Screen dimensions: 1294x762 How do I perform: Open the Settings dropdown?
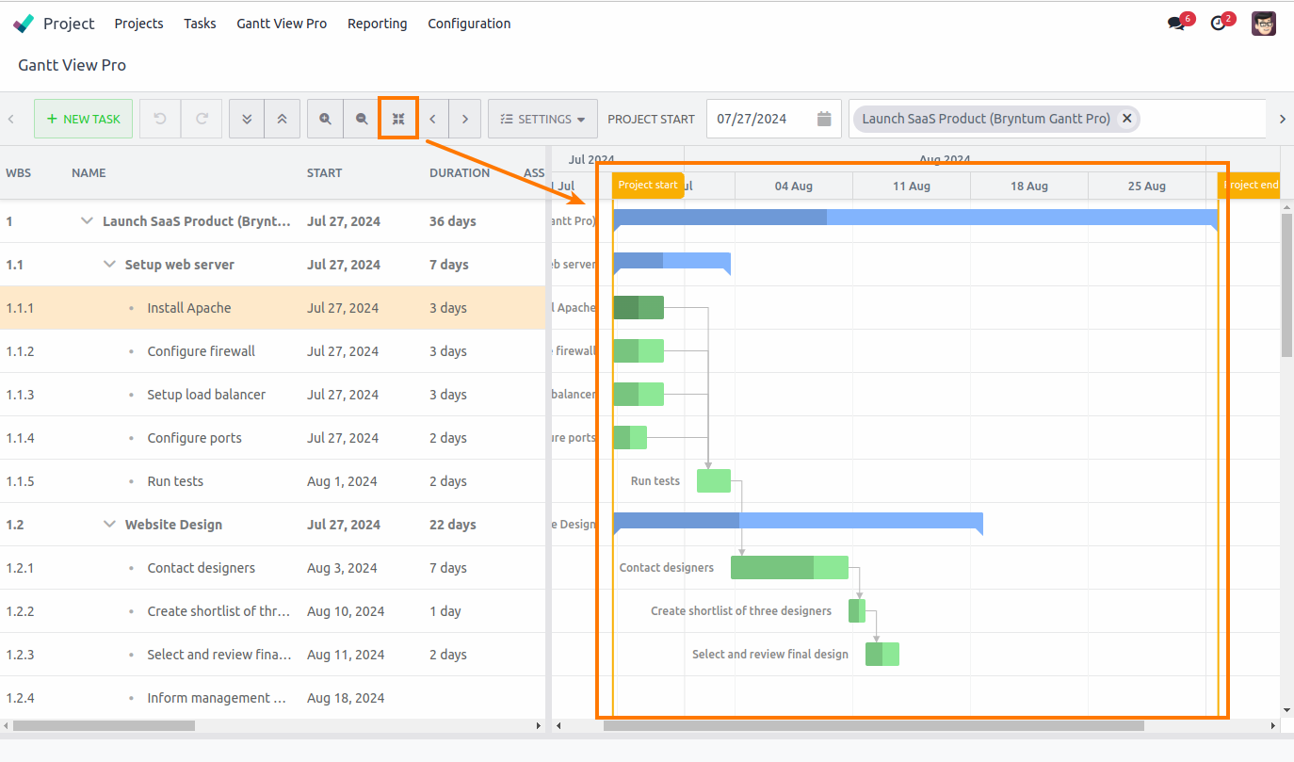(542, 118)
